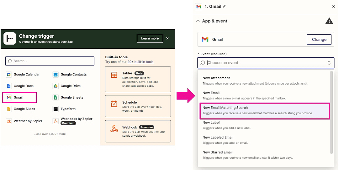Image resolution: width=339 pixels, height=170 pixels.
Task: Click the pencil icon to rename Gmail step
Action: (x=224, y=6)
